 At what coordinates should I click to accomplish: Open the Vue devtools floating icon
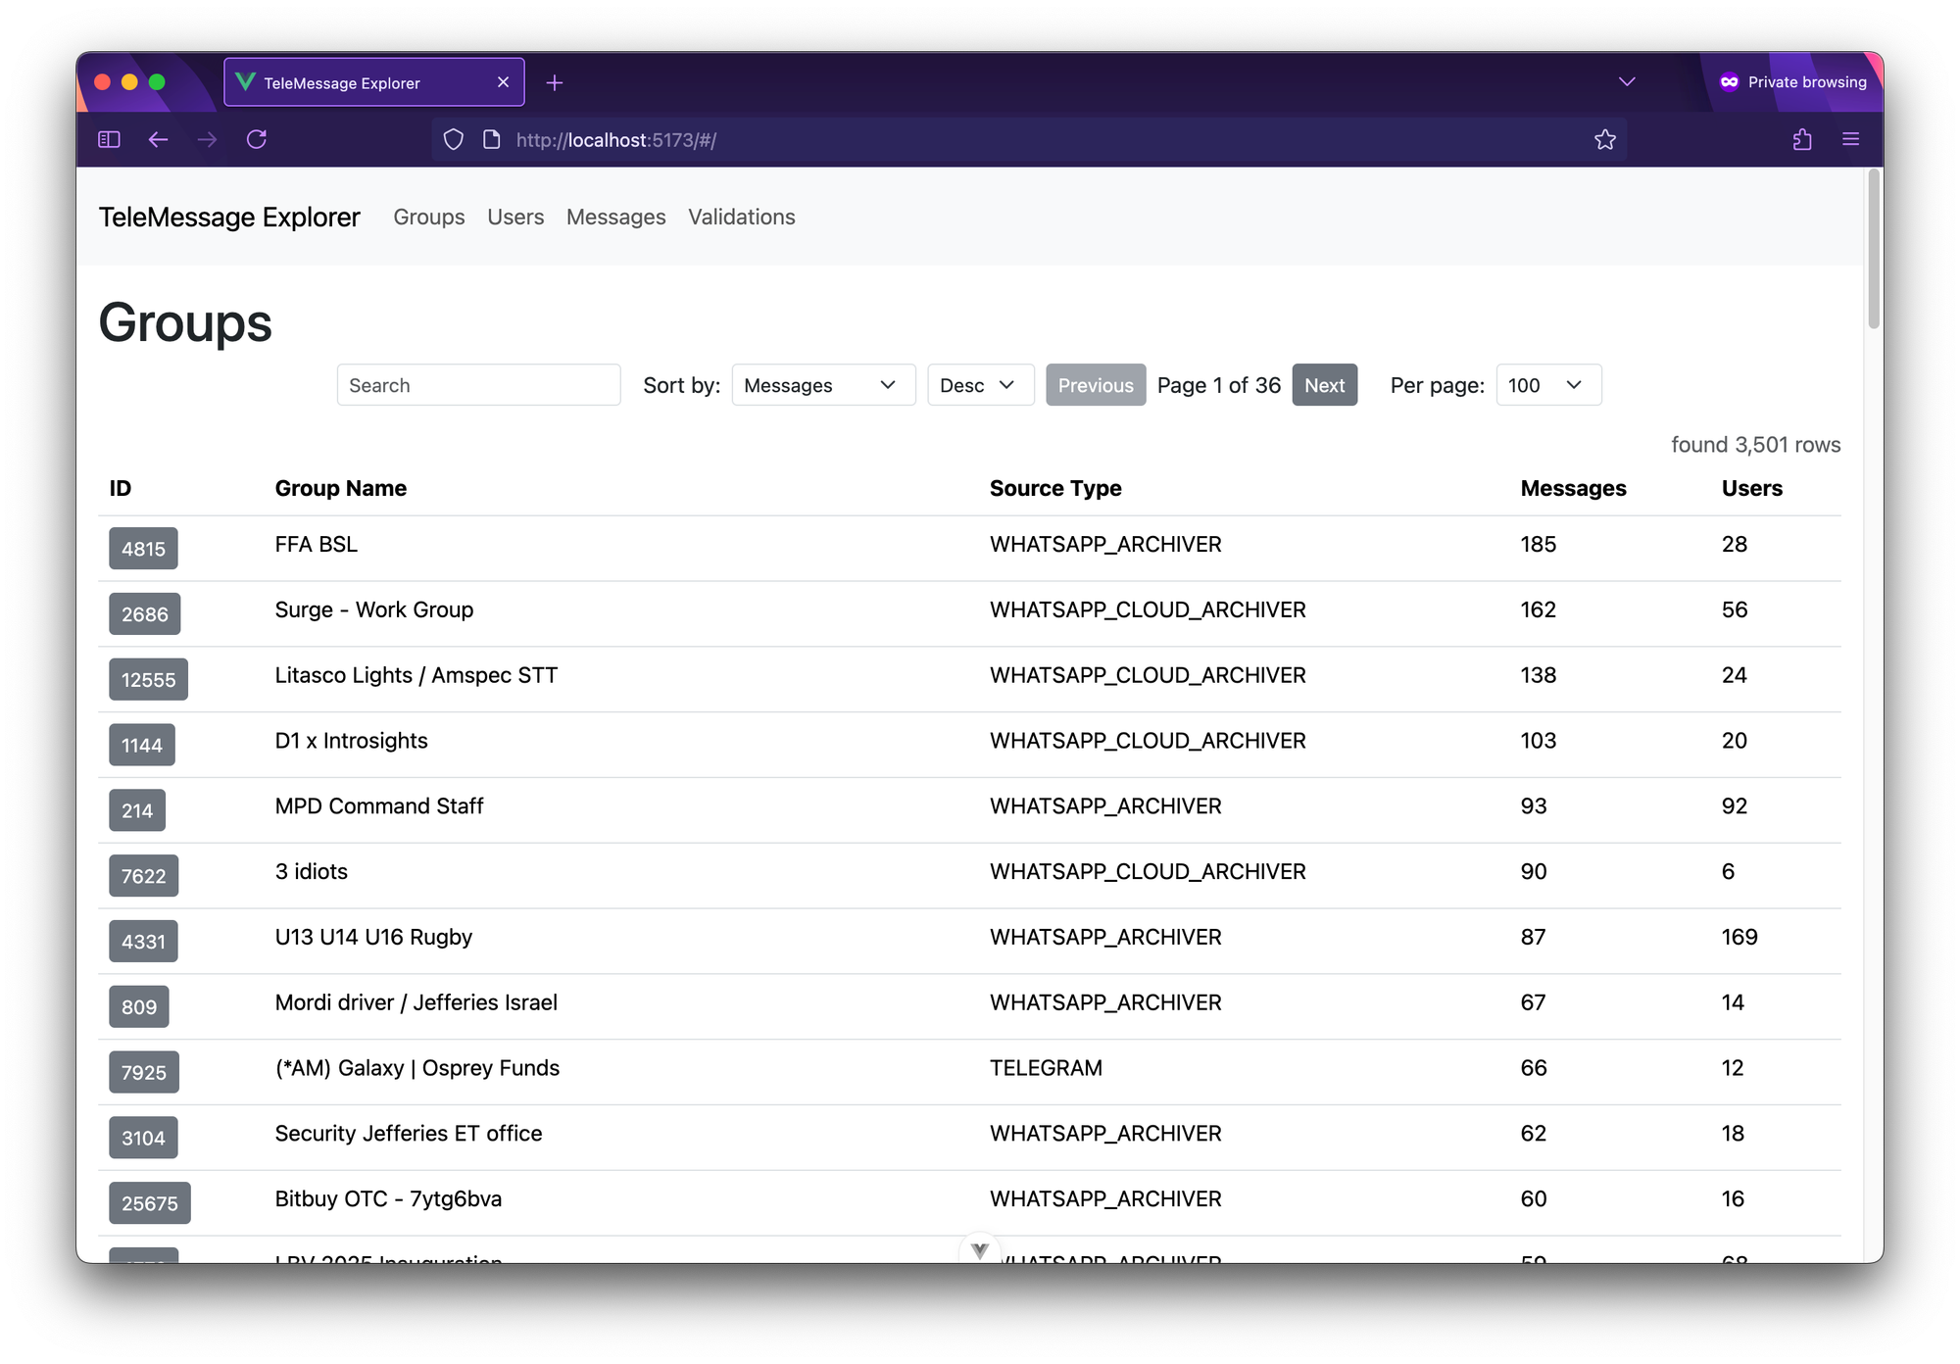(x=979, y=1249)
